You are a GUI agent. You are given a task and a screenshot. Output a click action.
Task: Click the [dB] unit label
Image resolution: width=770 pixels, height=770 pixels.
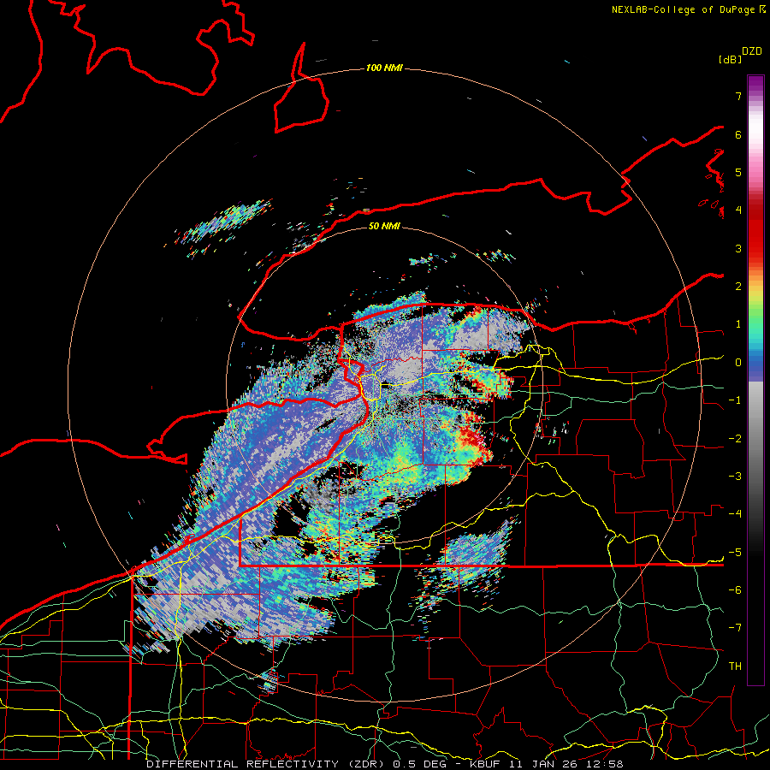coord(730,59)
